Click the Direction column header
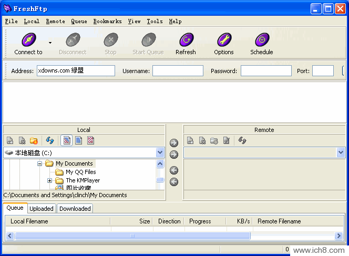Image resolution: width=349 pixels, height=256 pixels. pos(169,221)
